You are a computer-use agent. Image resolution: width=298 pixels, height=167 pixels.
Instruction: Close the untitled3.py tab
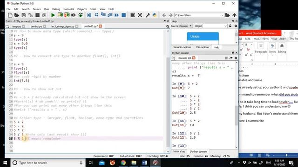click(x=101, y=26)
